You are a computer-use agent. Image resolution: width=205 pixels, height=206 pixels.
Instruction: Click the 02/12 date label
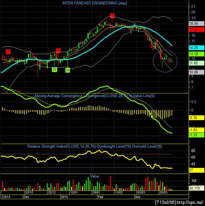pos(29,192)
